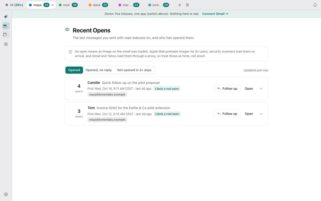Follow the Connect Gmail link
Viewport: 321px width, 201px height.
click(215, 14)
